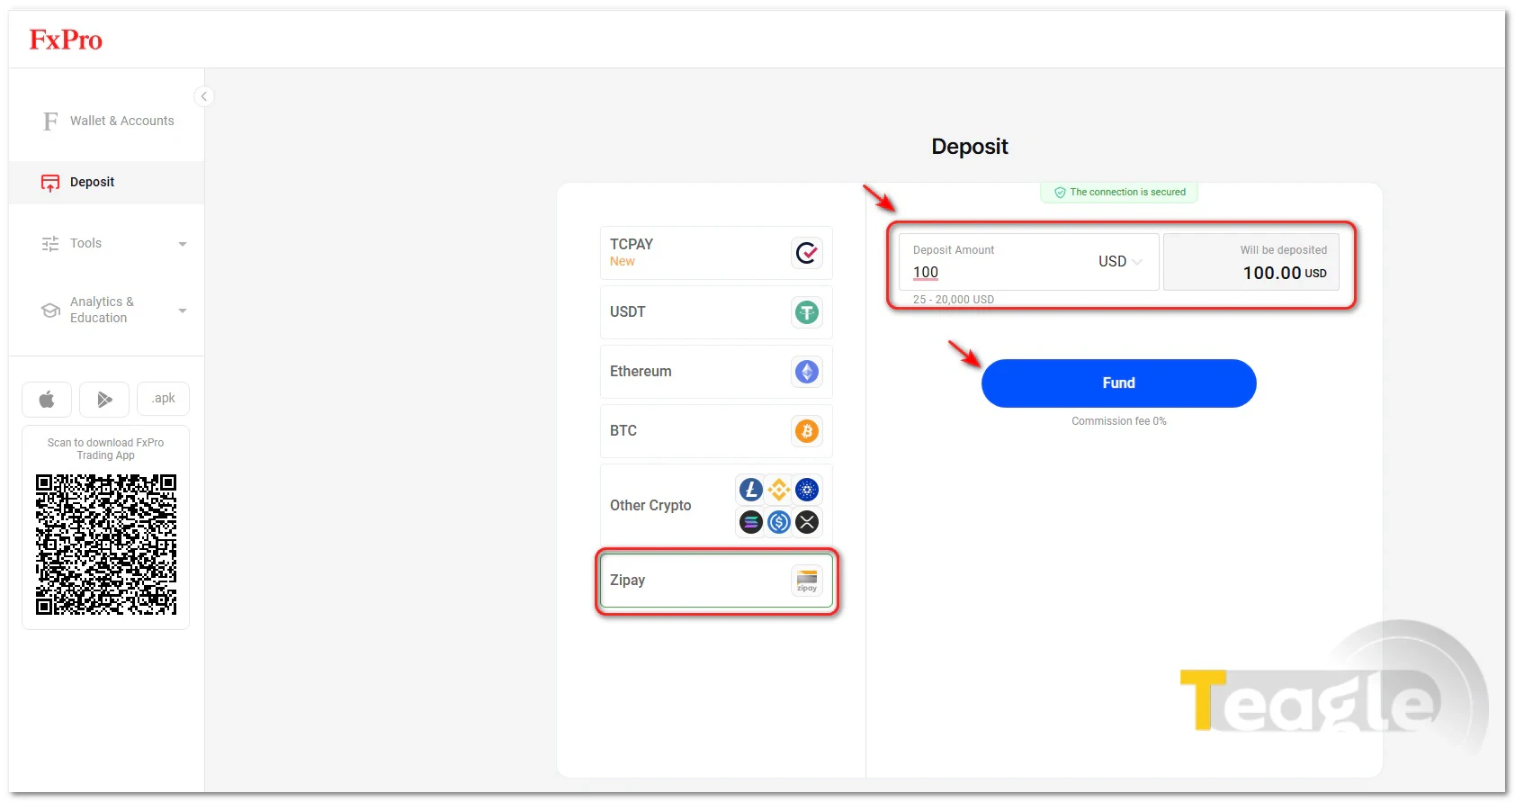Open the Tools menu item

(106, 244)
